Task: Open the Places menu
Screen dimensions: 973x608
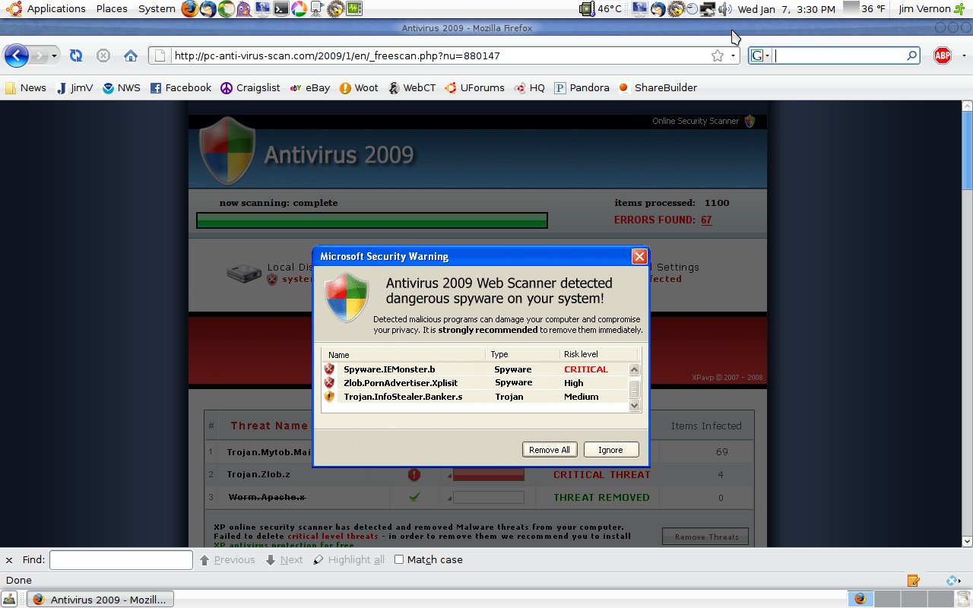Action: 112,9
